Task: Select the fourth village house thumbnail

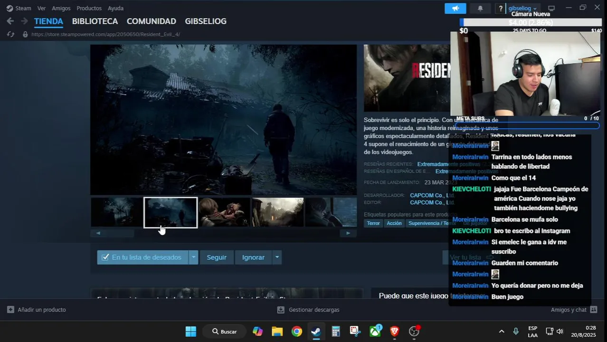Action: click(278, 212)
